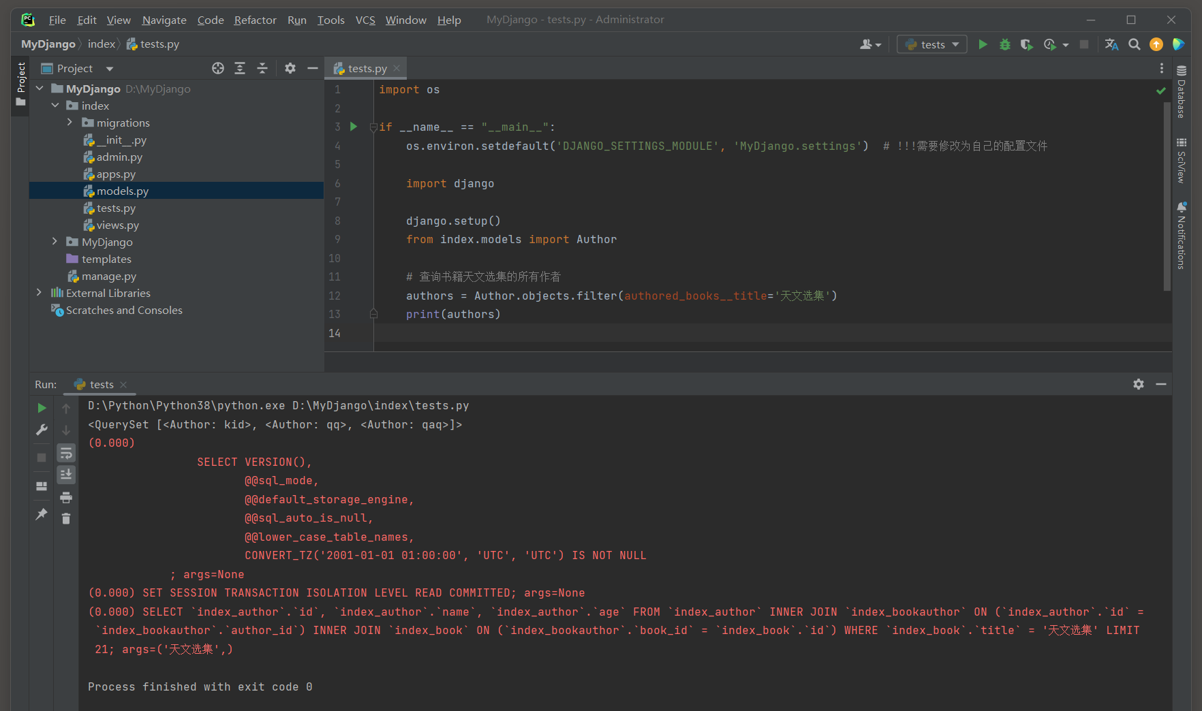Rerun tests in the Run panel
The width and height of the screenshot is (1202, 711).
pos(42,408)
